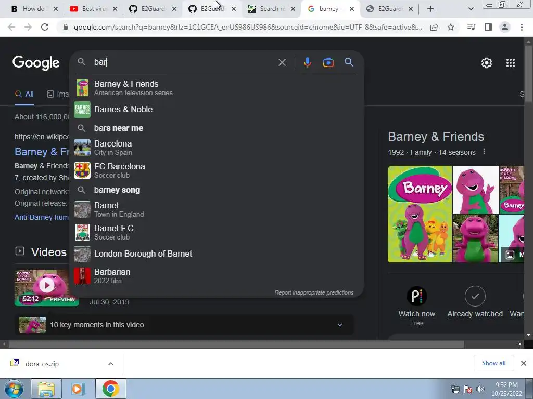Select London Borough of Barnet suggestion
This screenshot has height=399, width=533.
pyautogui.click(x=217, y=254)
